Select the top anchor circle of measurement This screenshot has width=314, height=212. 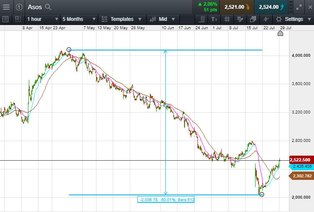(69, 50)
